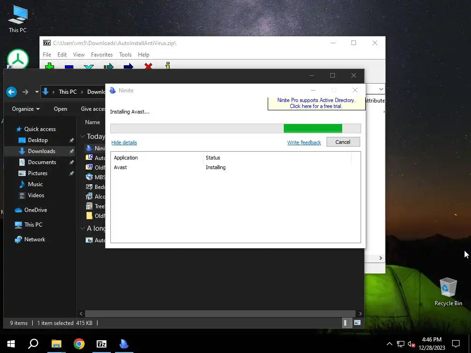Click right arrow of 7-Zip horizontal scrollbar

coord(380,258)
